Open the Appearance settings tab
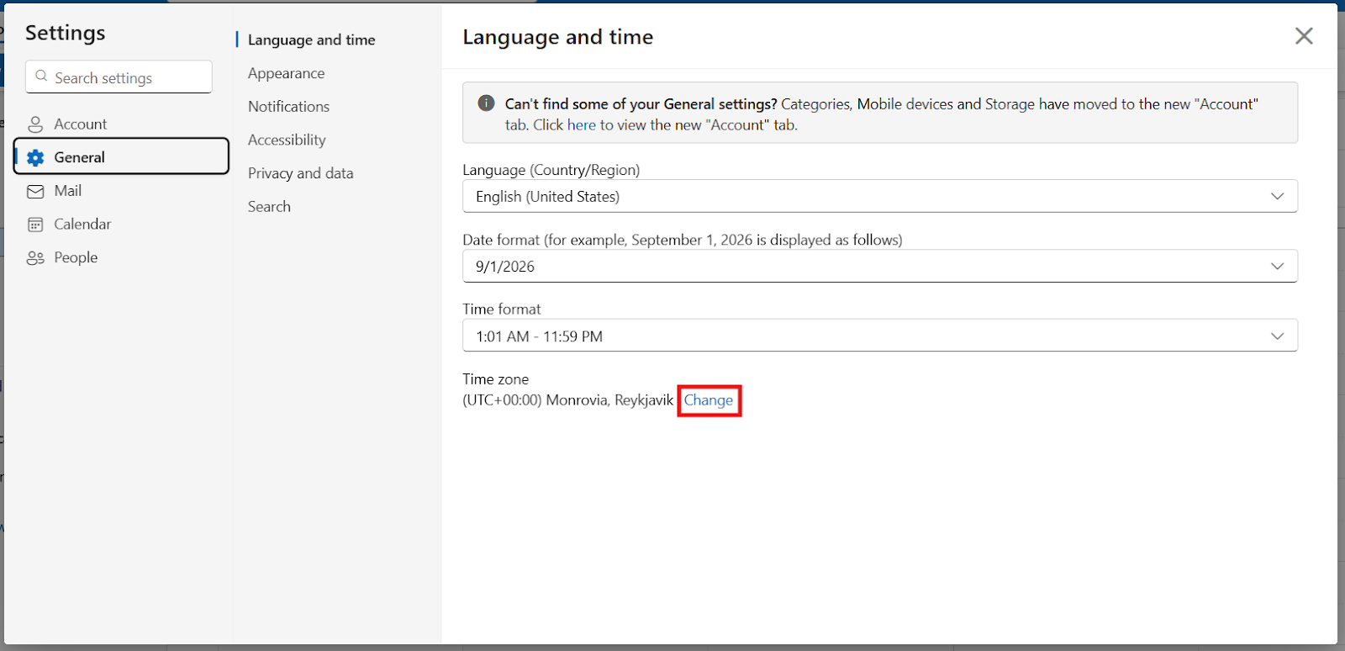The height and width of the screenshot is (651, 1345). 286,73
